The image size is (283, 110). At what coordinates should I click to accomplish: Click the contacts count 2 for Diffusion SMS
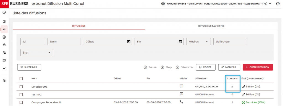pyautogui.click(x=232, y=87)
